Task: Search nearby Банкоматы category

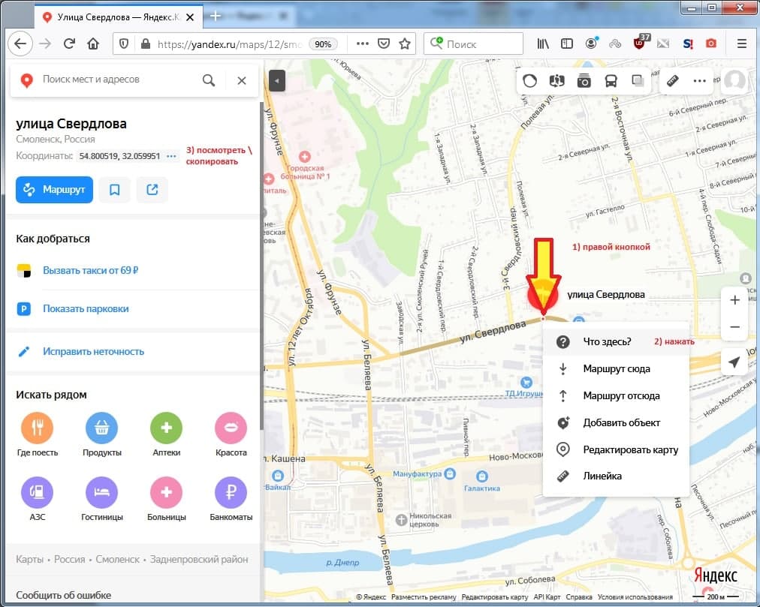Action: coord(231,499)
